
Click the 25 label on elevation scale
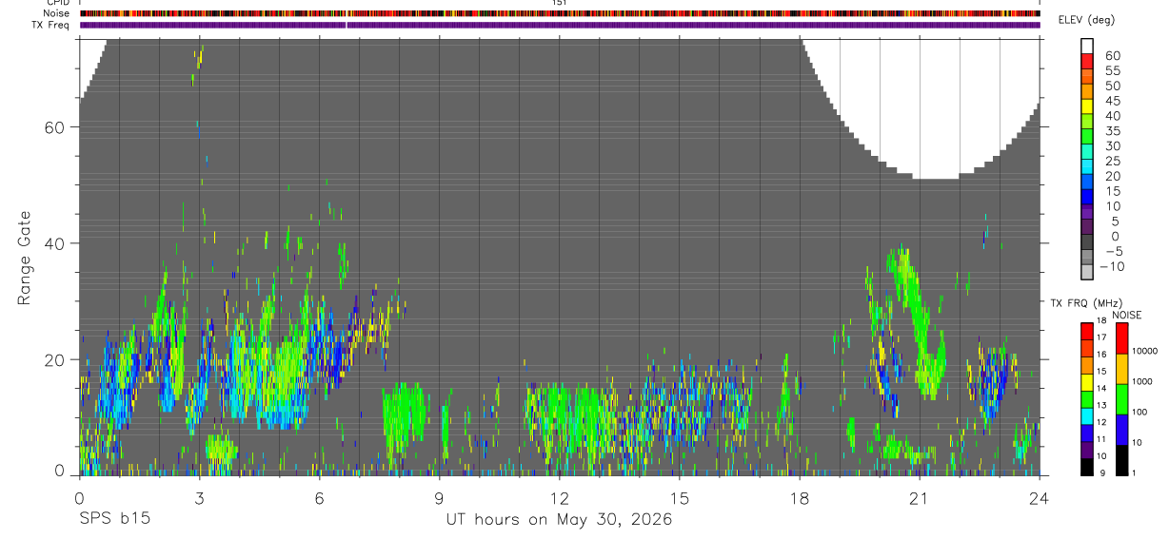pos(1112,162)
